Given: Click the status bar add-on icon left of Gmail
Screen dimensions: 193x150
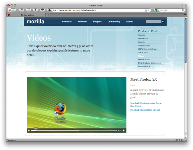Looking at the screenshot, I should pyautogui.click(x=177, y=140).
